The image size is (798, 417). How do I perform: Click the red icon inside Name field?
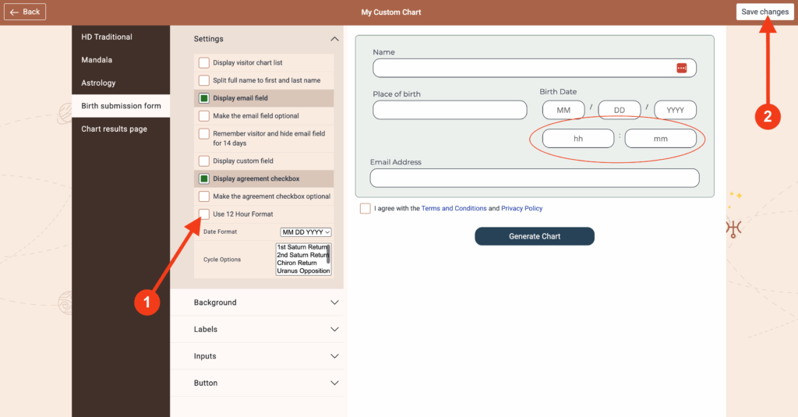point(681,68)
